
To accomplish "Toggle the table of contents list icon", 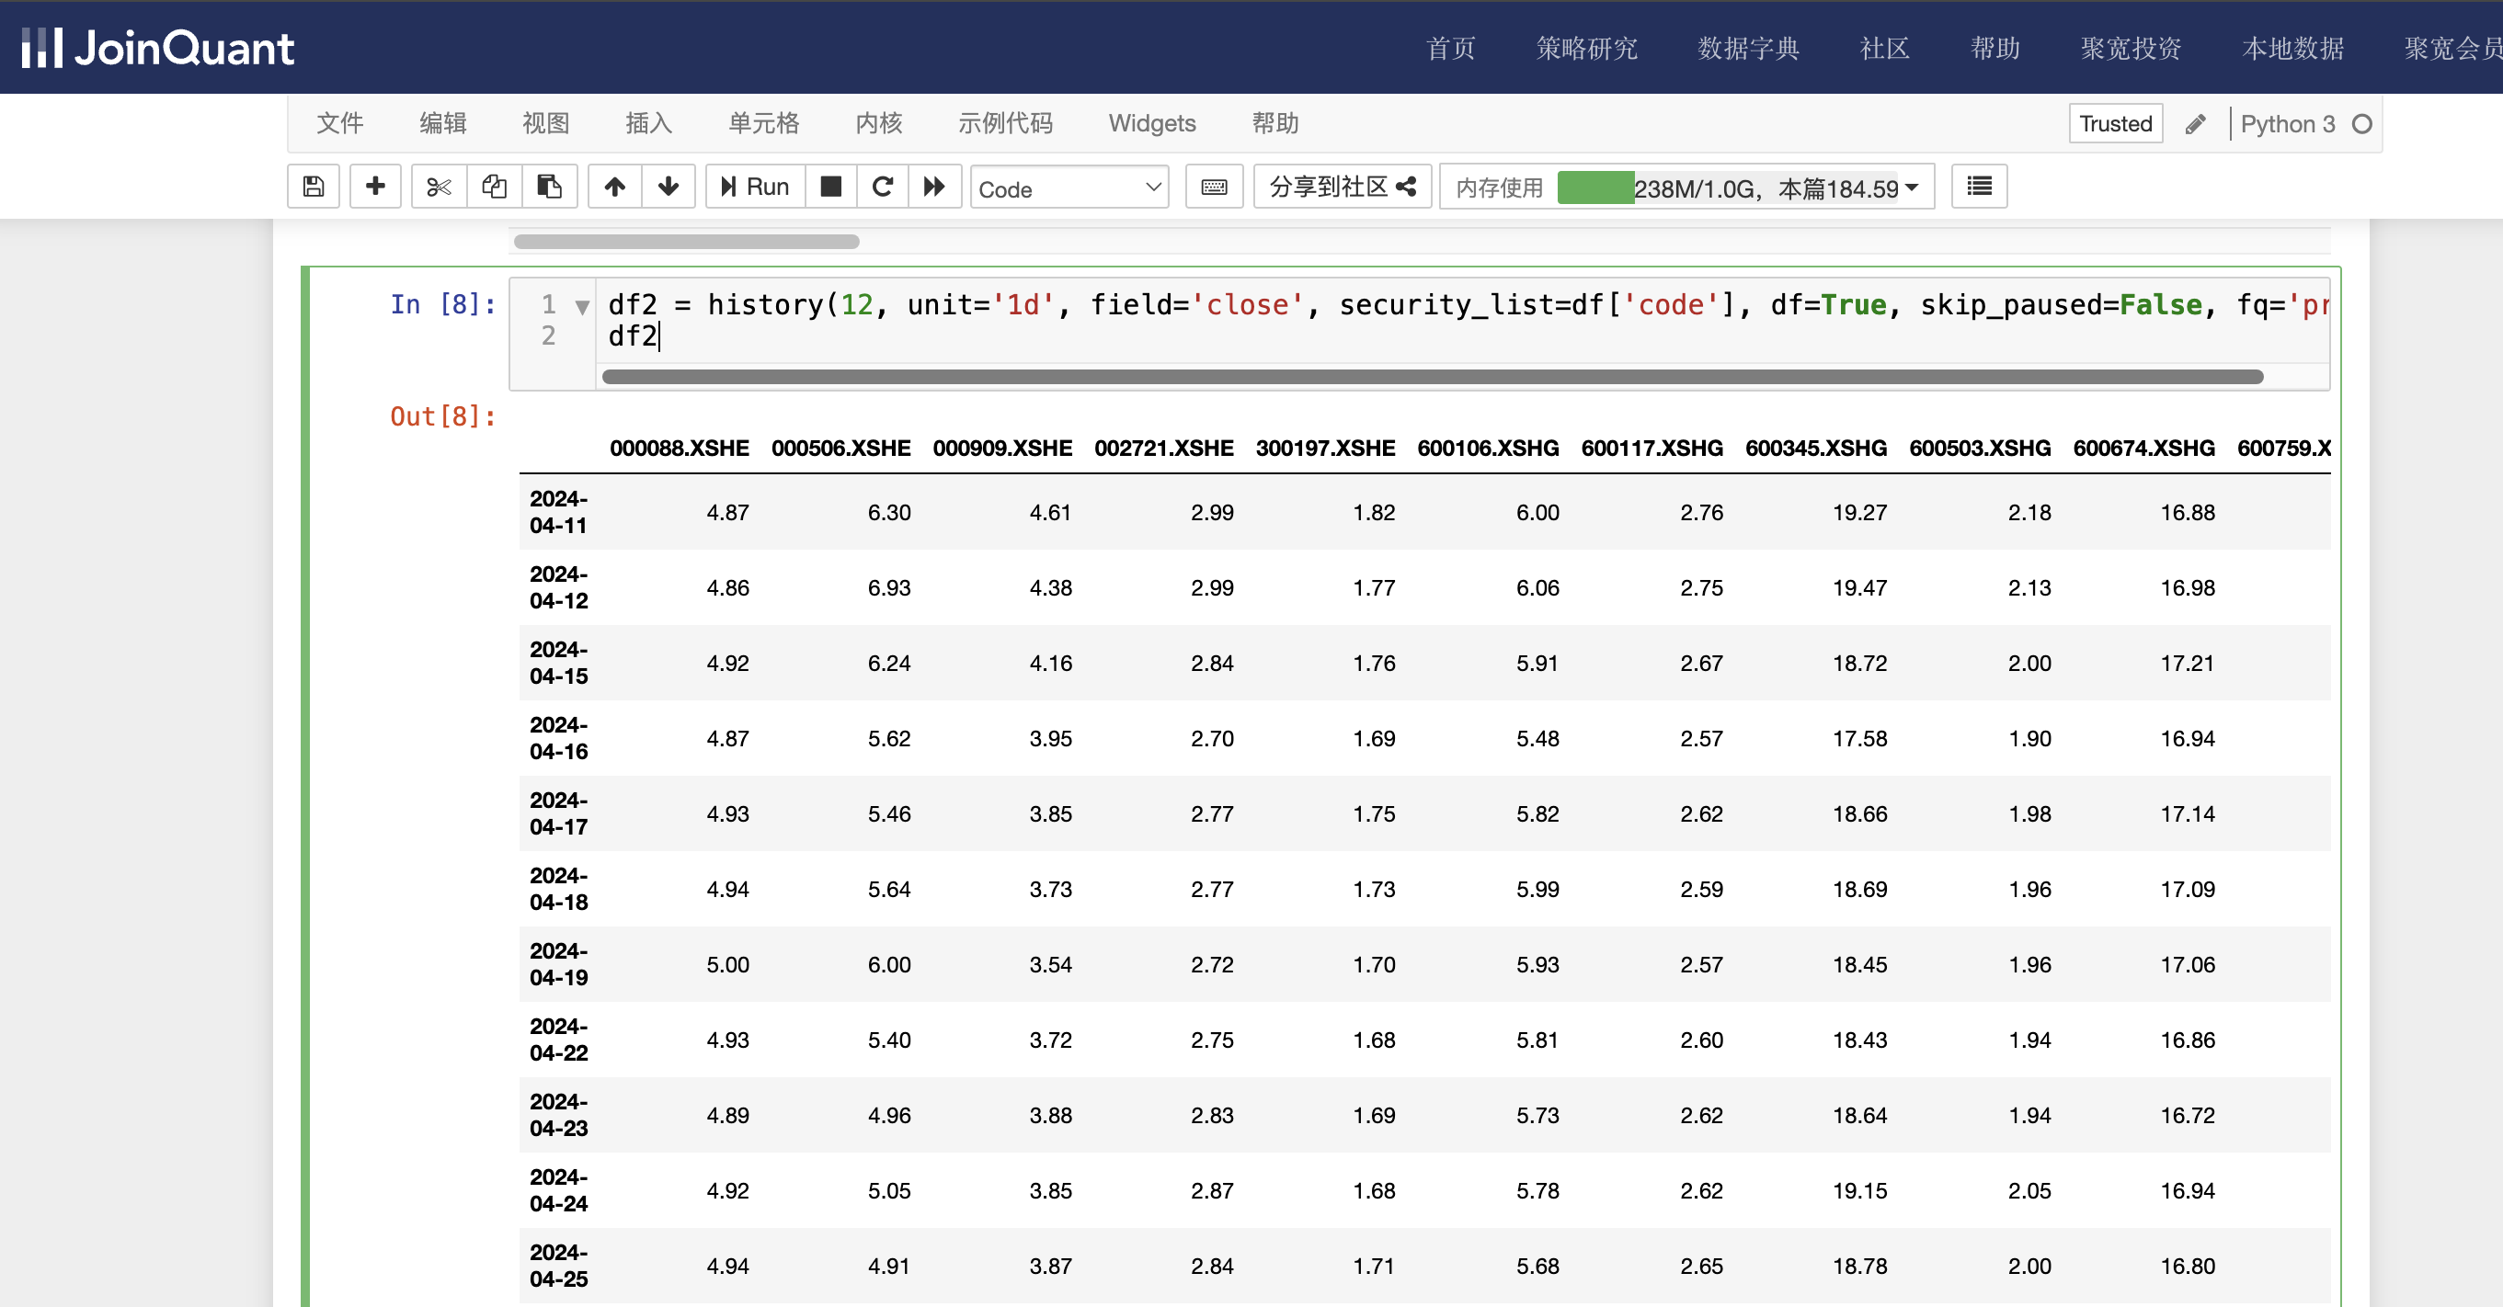I will [x=1978, y=187].
